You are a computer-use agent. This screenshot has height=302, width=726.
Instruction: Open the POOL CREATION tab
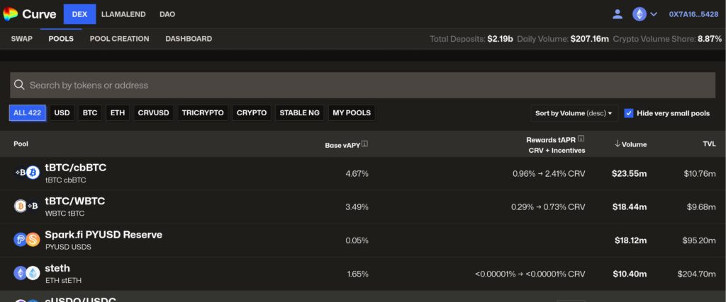119,39
